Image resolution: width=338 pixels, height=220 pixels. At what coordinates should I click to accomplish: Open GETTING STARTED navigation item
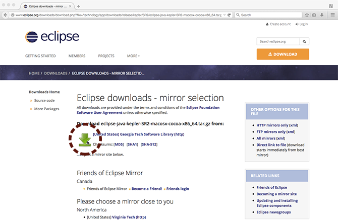point(40,56)
